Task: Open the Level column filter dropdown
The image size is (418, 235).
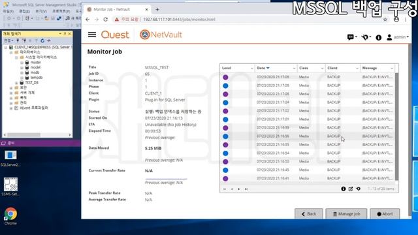Action: click(251, 68)
